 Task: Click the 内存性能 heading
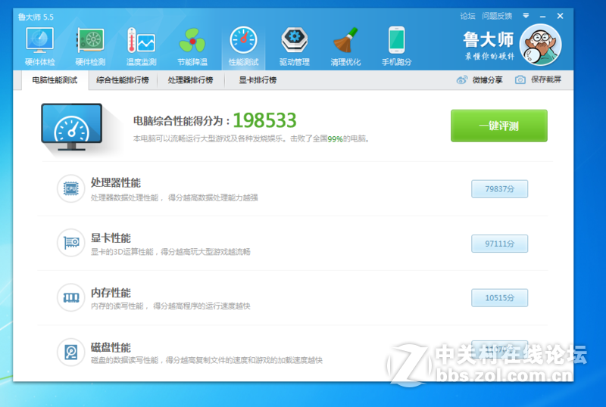click(111, 292)
